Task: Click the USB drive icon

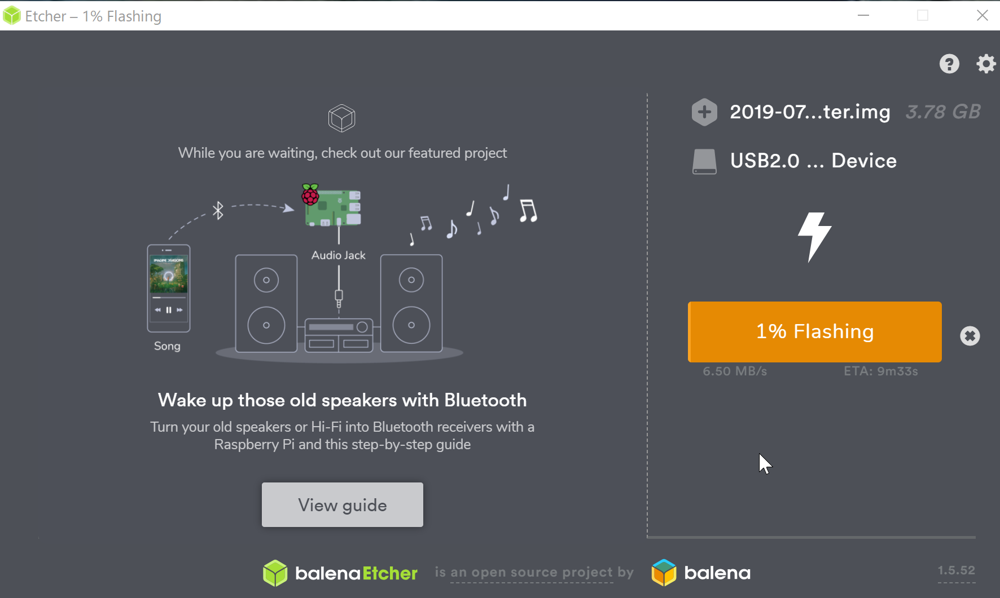Action: [704, 161]
